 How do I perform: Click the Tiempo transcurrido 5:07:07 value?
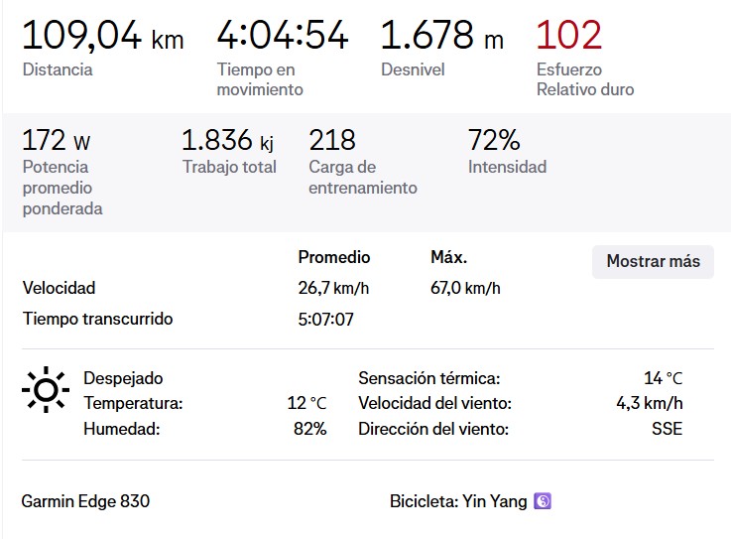(326, 320)
